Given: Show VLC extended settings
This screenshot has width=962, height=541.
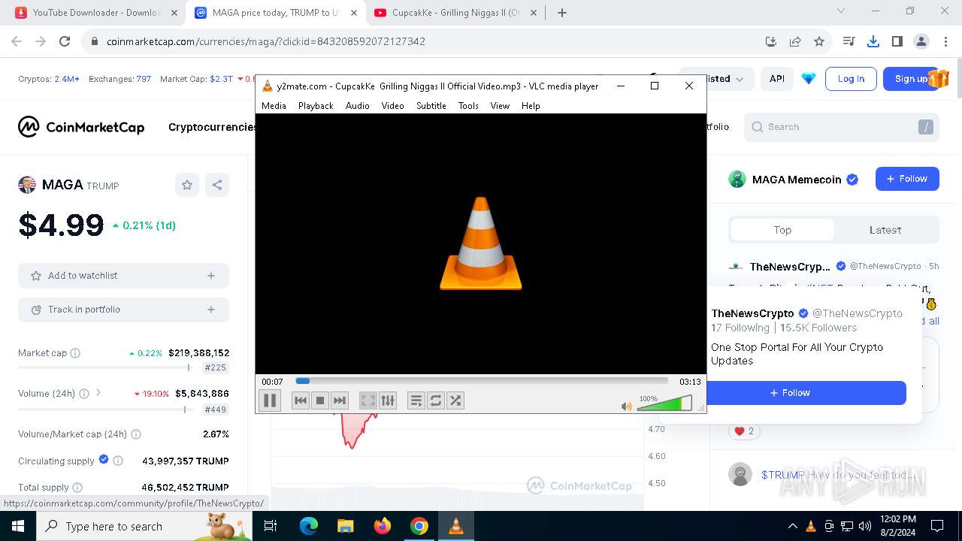Looking at the screenshot, I should 387,400.
